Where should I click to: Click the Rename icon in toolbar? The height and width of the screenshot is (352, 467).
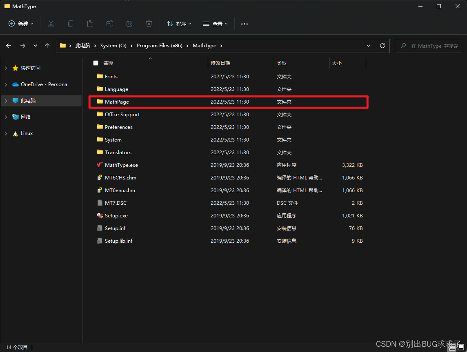(109, 24)
